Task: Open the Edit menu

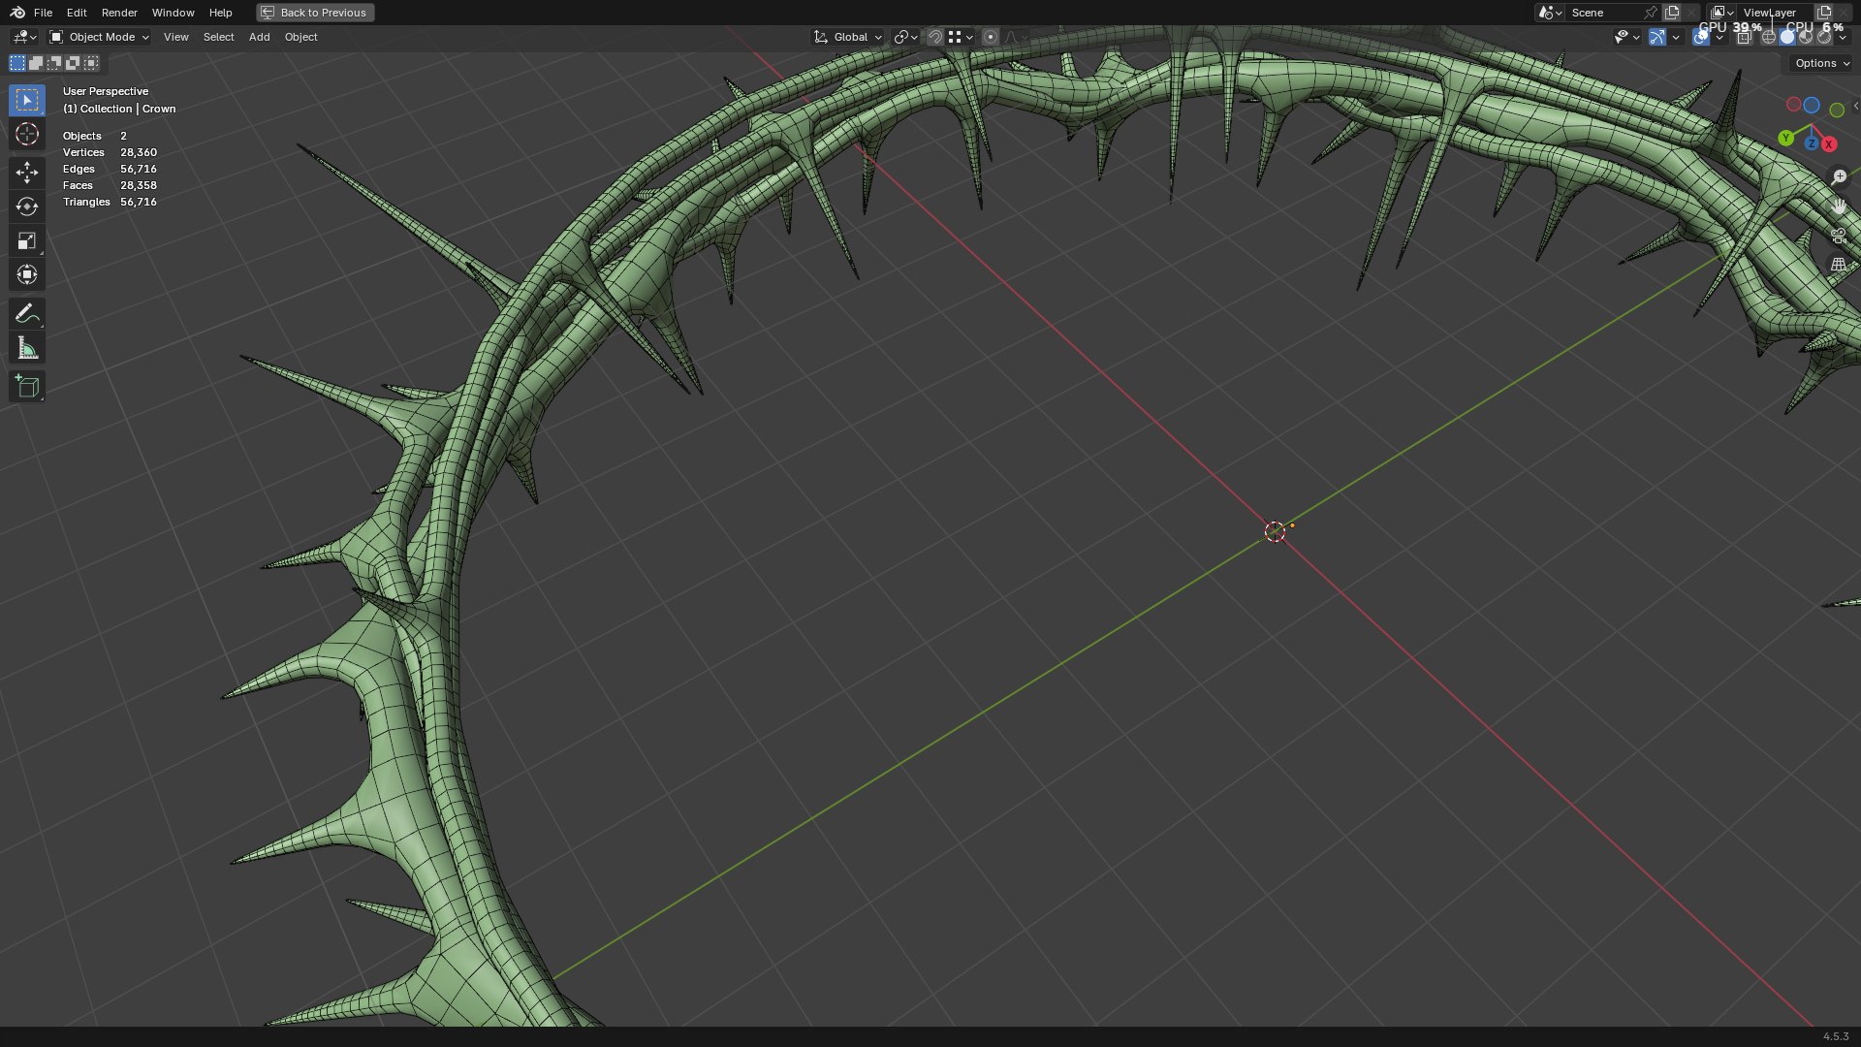Action: click(x=77, y=13)
